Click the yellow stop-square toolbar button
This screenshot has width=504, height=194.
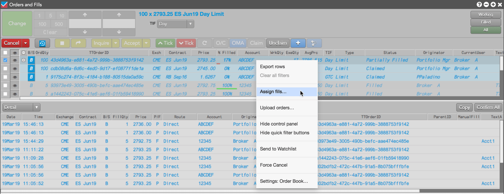[62, 43]
